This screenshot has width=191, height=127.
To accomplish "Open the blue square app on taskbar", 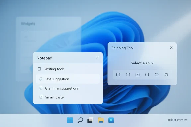I will 111,120.
